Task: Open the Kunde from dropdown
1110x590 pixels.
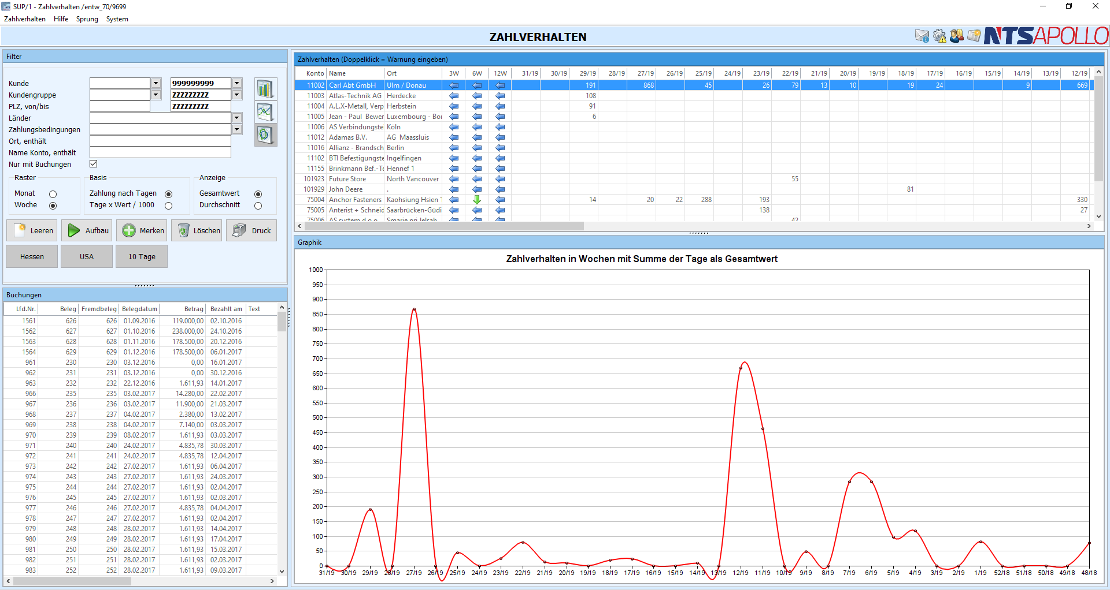Action: point(156,83)
